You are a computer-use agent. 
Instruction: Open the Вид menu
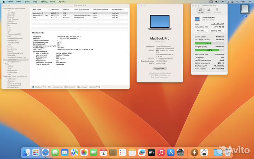pyautogui.click(x=35, y=2)
